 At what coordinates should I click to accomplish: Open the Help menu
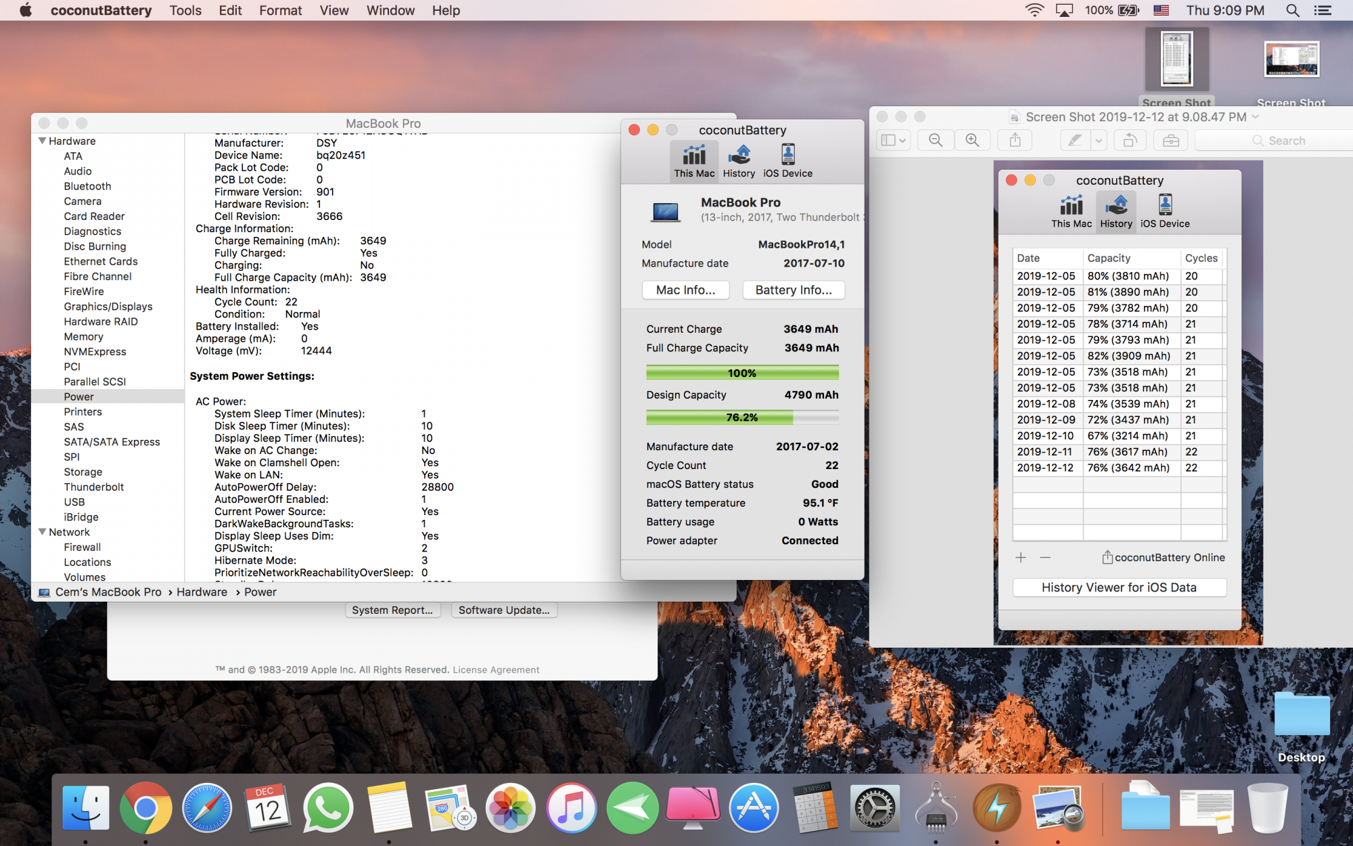[446, 10]
